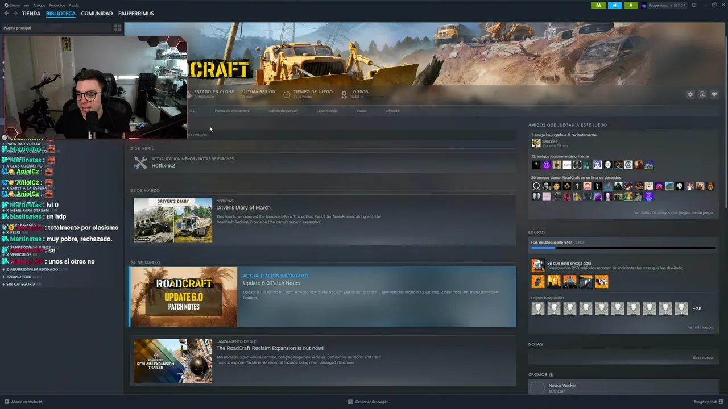This screenshot has height=409, width=728.
Task: Open the Amigos menu
Action: (x=39, y=5)
